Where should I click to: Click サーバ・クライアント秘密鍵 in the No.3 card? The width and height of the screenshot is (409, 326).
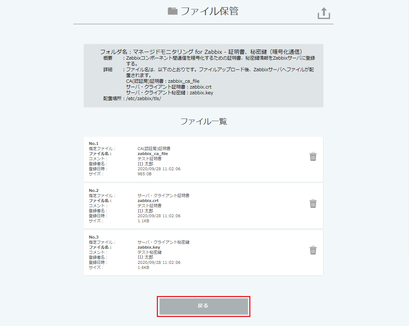pos(163,242)
